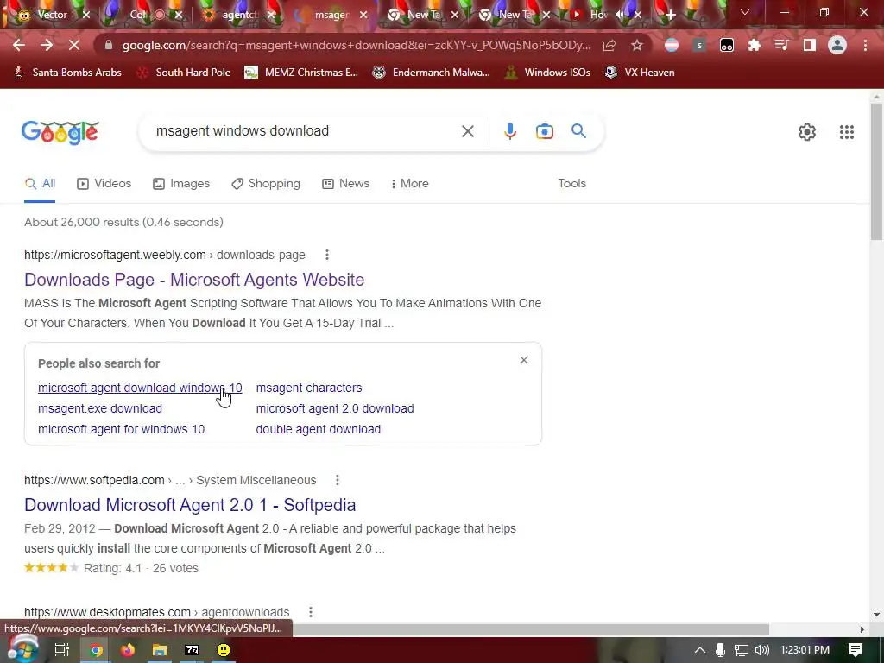Search microsoft agent download windows 10
This screenshot has height=663, width=884.
pos(140,388)
